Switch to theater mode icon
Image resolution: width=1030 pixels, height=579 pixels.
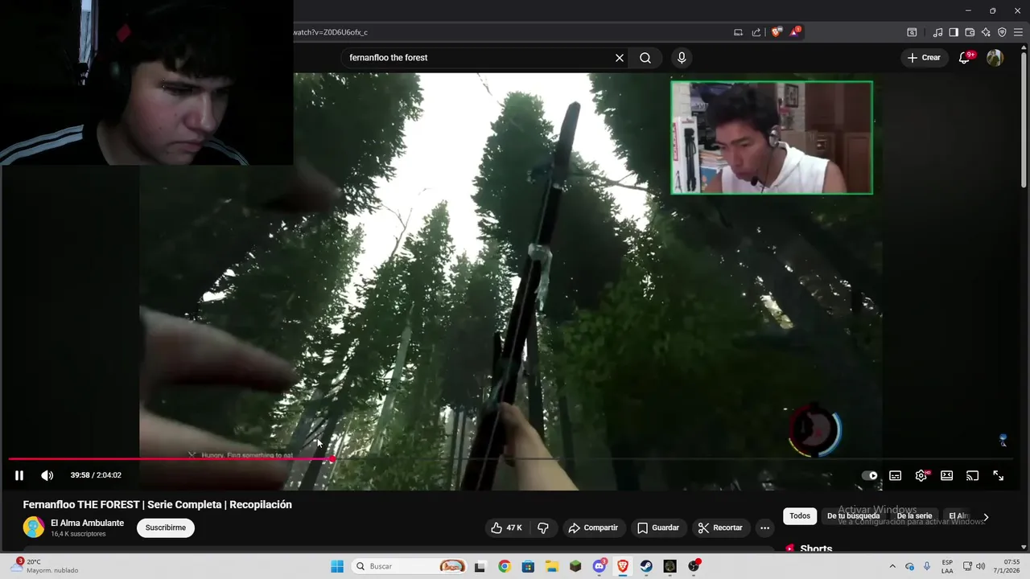pos(947,475)
